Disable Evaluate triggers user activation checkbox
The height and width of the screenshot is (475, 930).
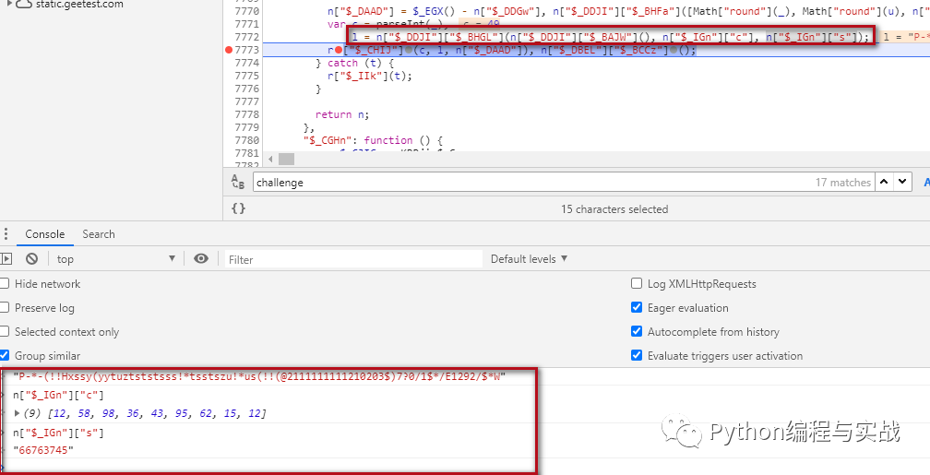637,356
